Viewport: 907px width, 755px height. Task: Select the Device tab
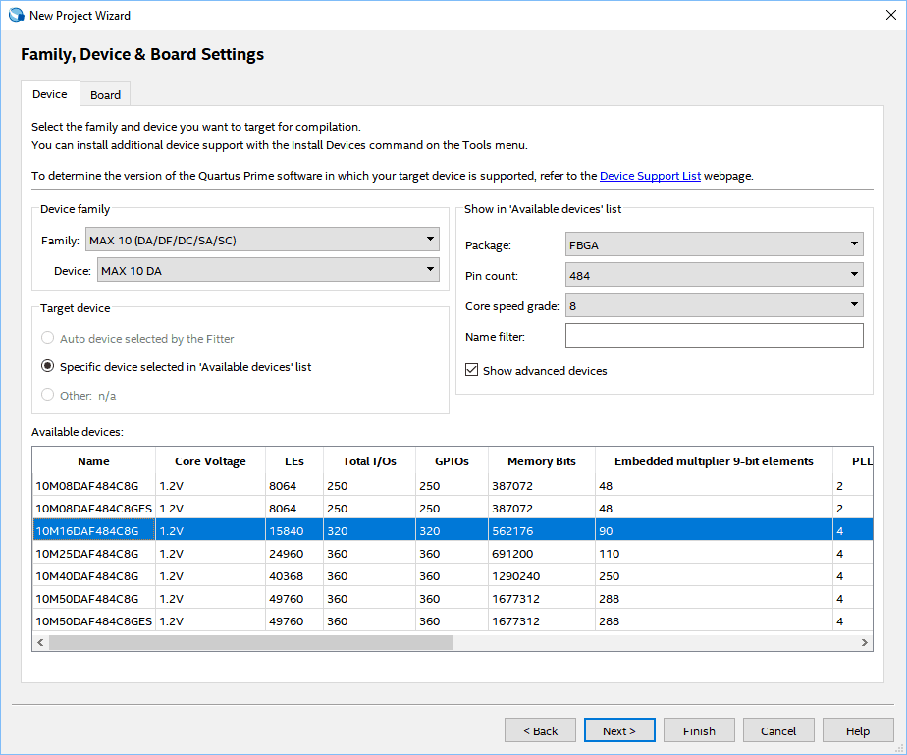coord(50,94)
